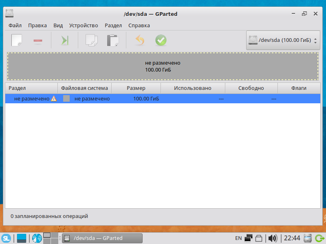Viewport: 326px width, 244px height.
Task: Minimize the GParted window
Action: 293,14
